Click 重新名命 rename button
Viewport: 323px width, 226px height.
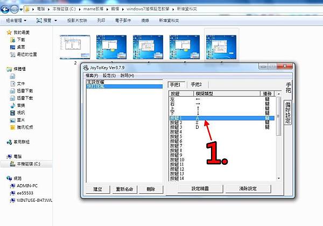(x=124, y=189)
